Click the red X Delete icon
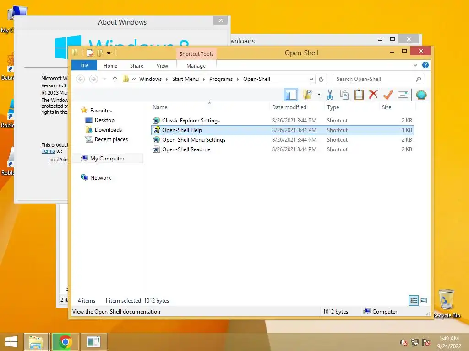 pos(373,95)
